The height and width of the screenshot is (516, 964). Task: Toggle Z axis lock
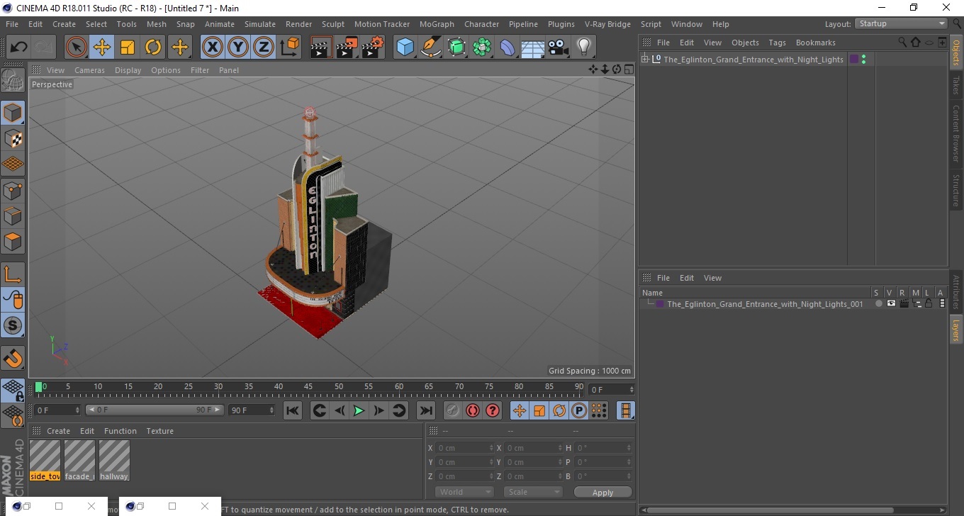click(x=264, y=47)
